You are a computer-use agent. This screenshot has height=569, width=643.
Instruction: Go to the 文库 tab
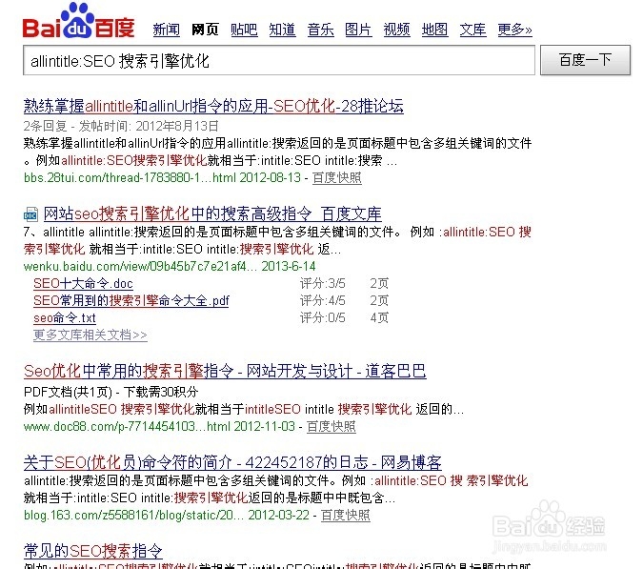pyautogui.click(x=472, y=30)
